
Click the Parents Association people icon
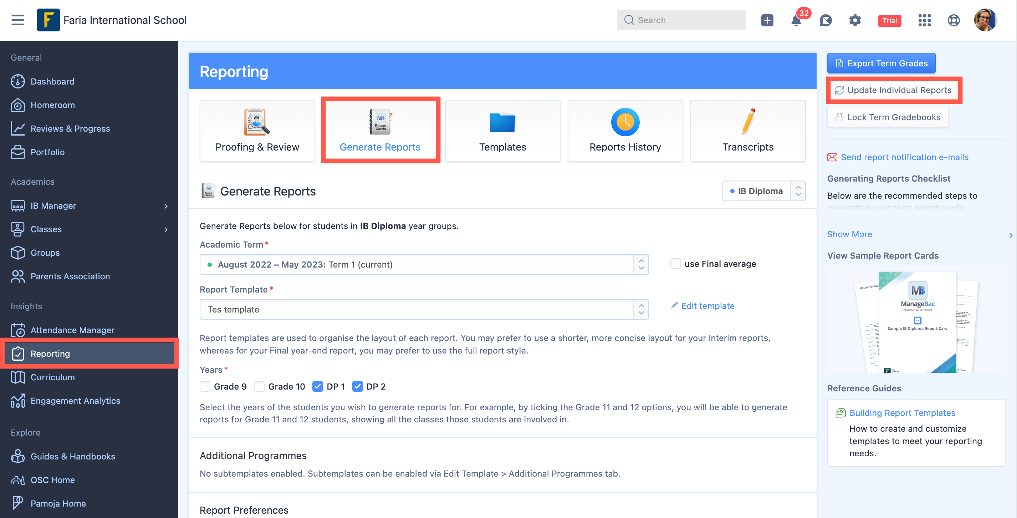click(18, 276)
